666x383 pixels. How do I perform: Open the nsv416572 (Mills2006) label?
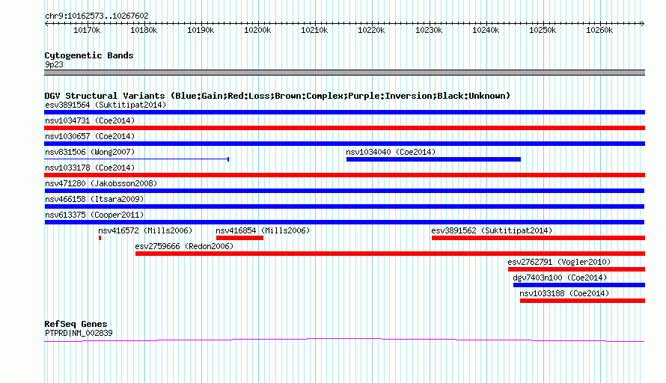coord(145,230)
